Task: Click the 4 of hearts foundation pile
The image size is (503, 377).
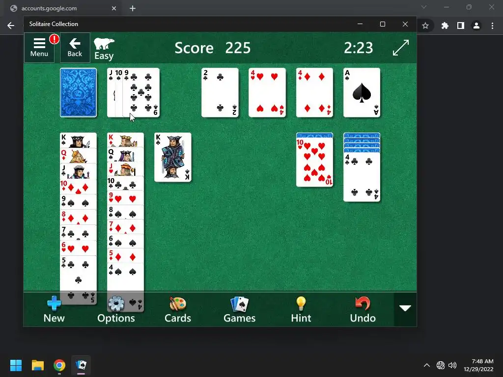Action: [x=267, y=93]
